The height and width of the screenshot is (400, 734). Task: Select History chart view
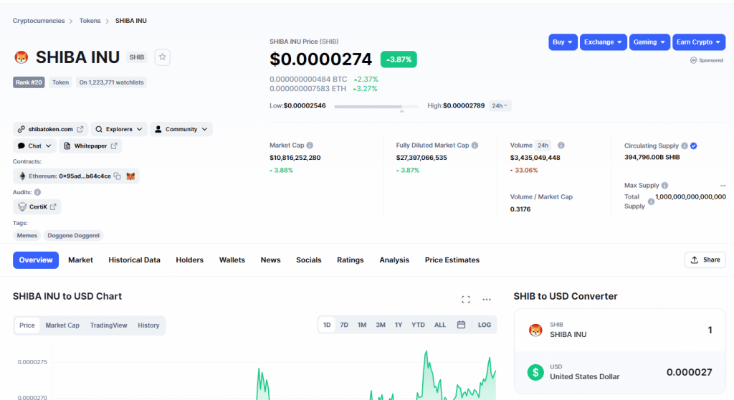click(148, 325)
